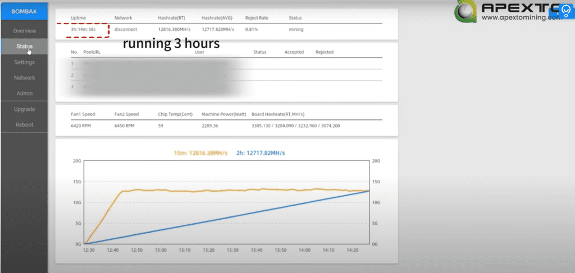Screen dimensions: 575x273
Task: Open the Admin sidebar section
Action: click(x=24, y=93)
